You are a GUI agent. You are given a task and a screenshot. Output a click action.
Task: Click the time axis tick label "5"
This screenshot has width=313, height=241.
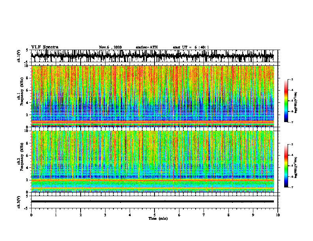click(x=155, y=215)
